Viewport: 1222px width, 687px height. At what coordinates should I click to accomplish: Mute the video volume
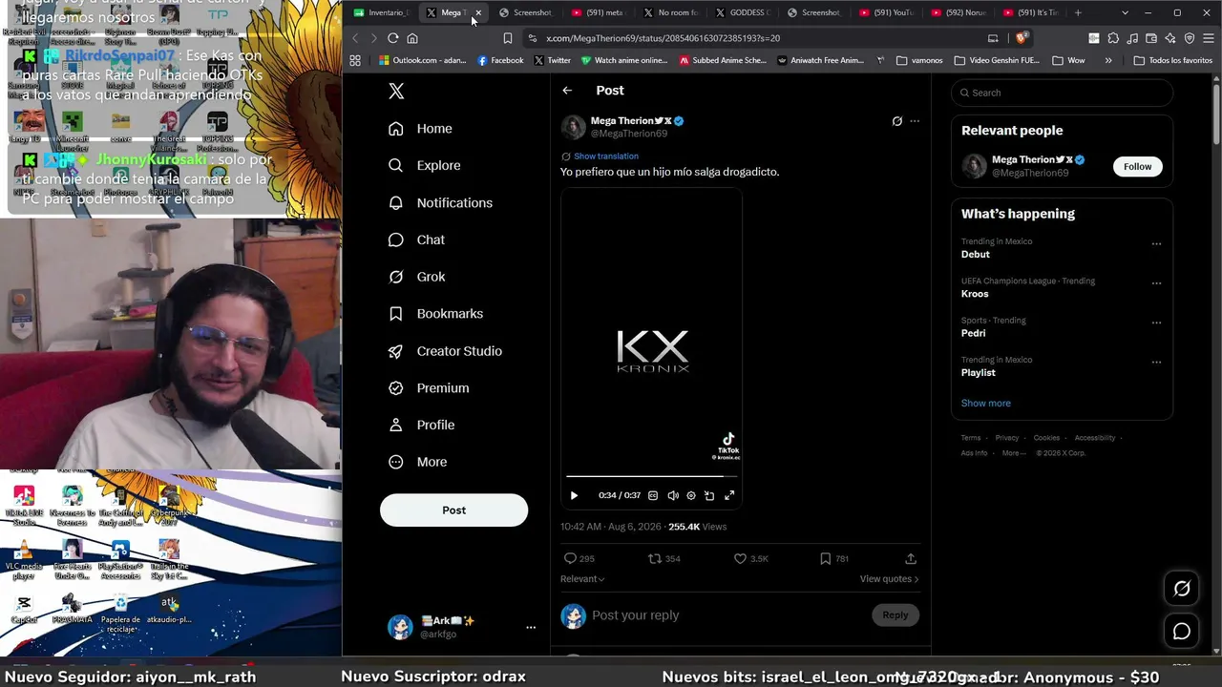pyautogui.click(x=673, y=495)
